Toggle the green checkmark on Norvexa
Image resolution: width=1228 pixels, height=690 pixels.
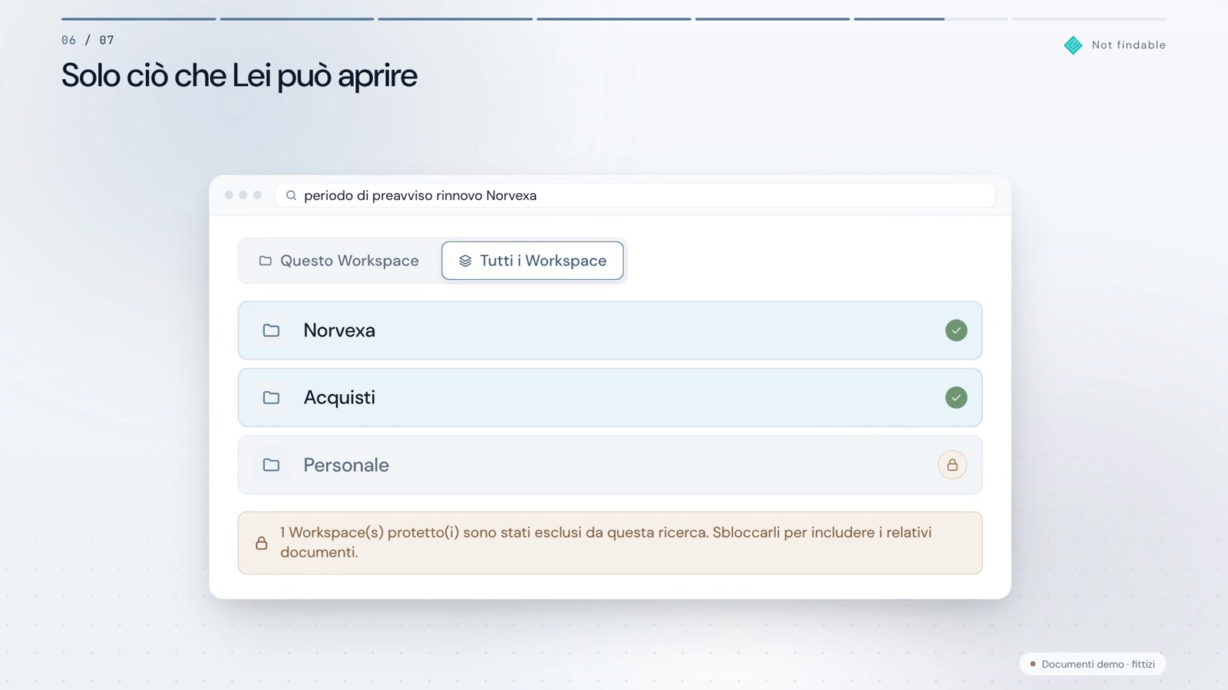[x=956, y=330]
